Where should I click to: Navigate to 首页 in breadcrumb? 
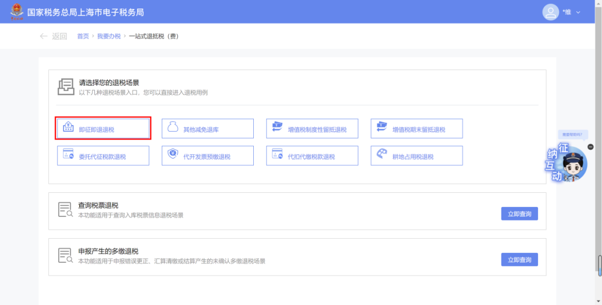[83, 36]
